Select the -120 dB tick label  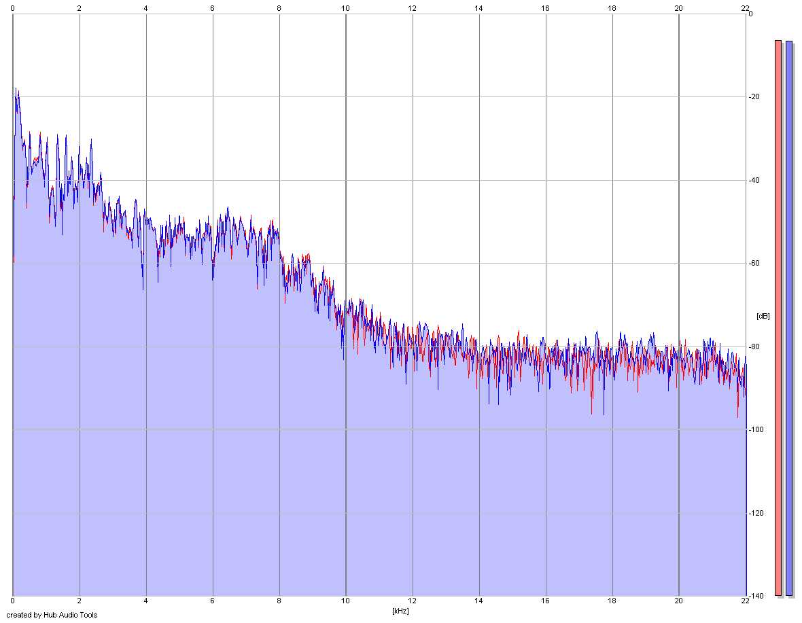756,513
